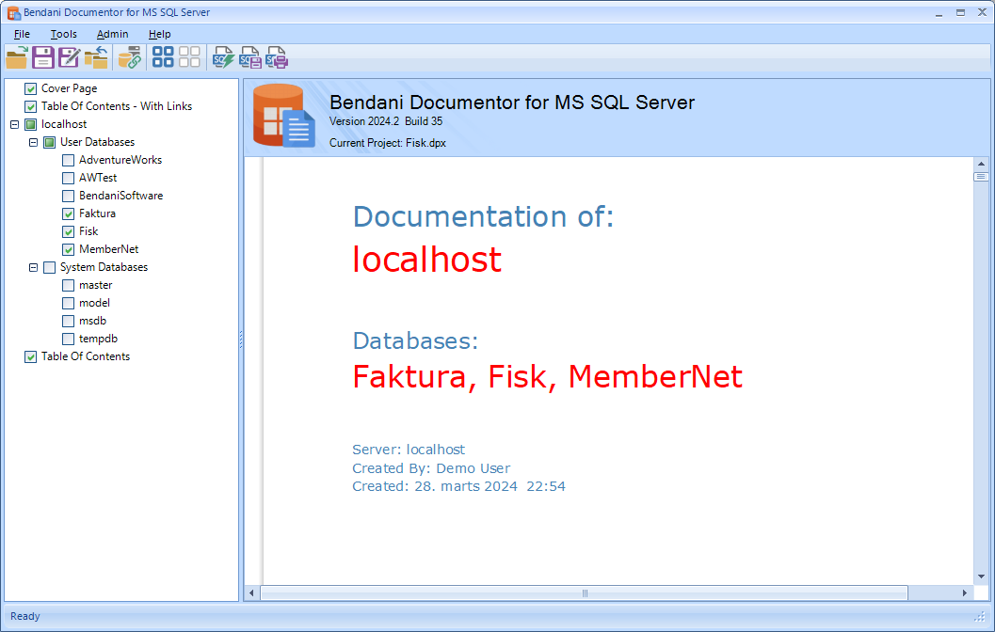Screen dimensions: 995x632
Task: Select the Table Of Contents - With Links item
Action: coord(116,106)
